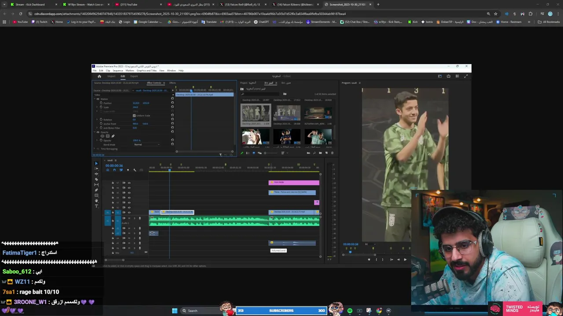
Task: Create ellipse opacity mask
Action: 102,136
